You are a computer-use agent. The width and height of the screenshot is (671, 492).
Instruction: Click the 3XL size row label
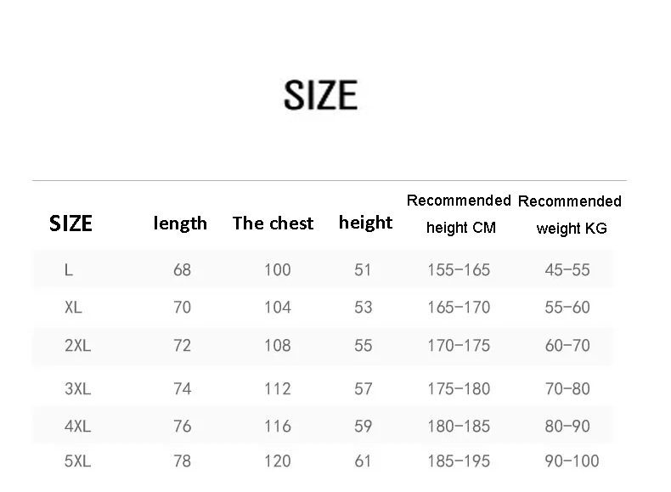tap(77, 389)
